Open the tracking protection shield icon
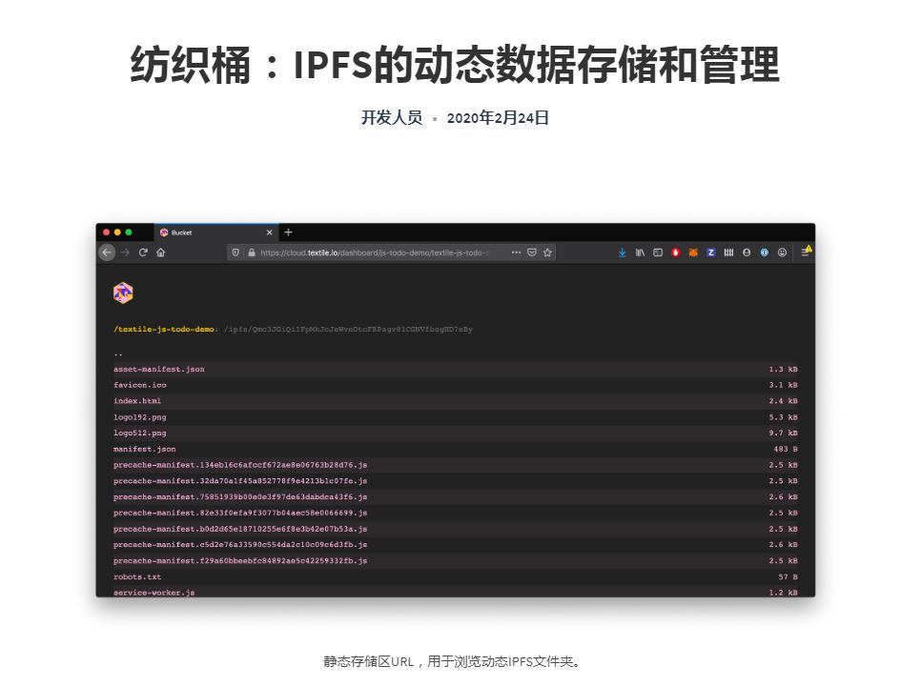 point(235,252)
